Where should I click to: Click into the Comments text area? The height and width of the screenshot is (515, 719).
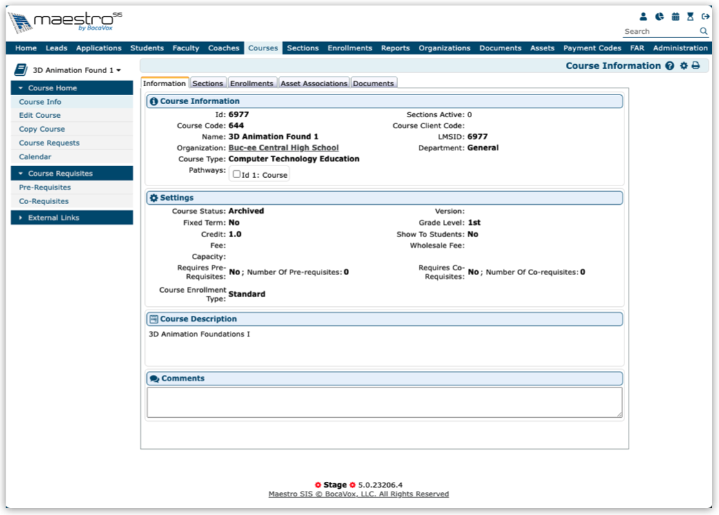(384, 402)
